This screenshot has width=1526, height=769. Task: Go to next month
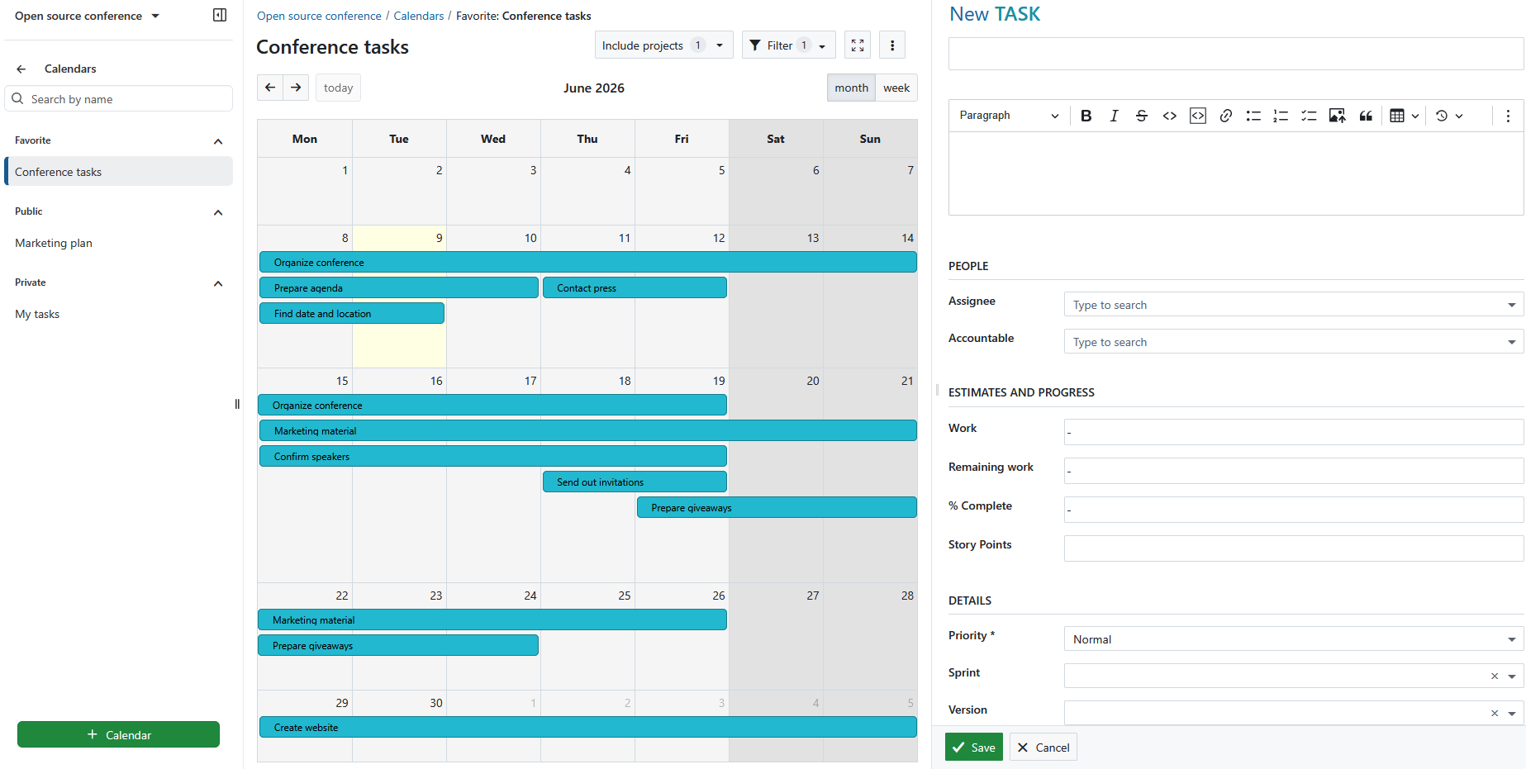click(x=296, y=88)
